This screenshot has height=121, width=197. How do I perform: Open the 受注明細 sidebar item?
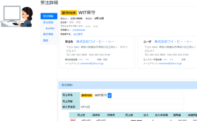(x=48, y=22)
